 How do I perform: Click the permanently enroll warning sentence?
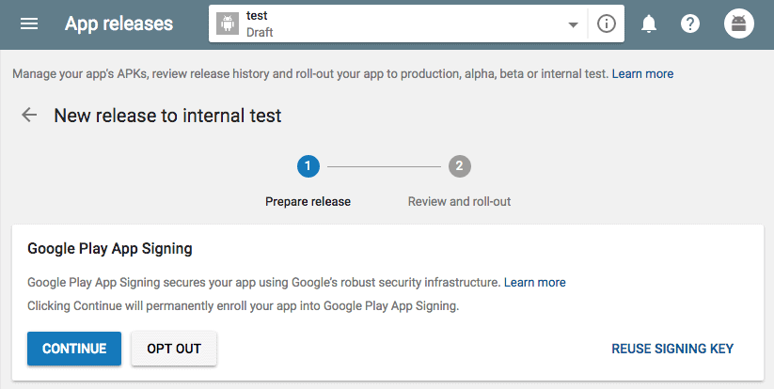[243, 306]
